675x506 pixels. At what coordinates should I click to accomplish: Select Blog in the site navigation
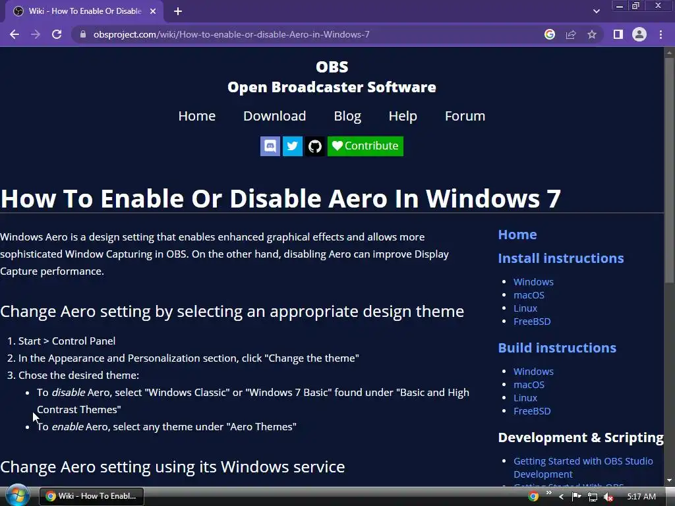[x=347, y=116]
